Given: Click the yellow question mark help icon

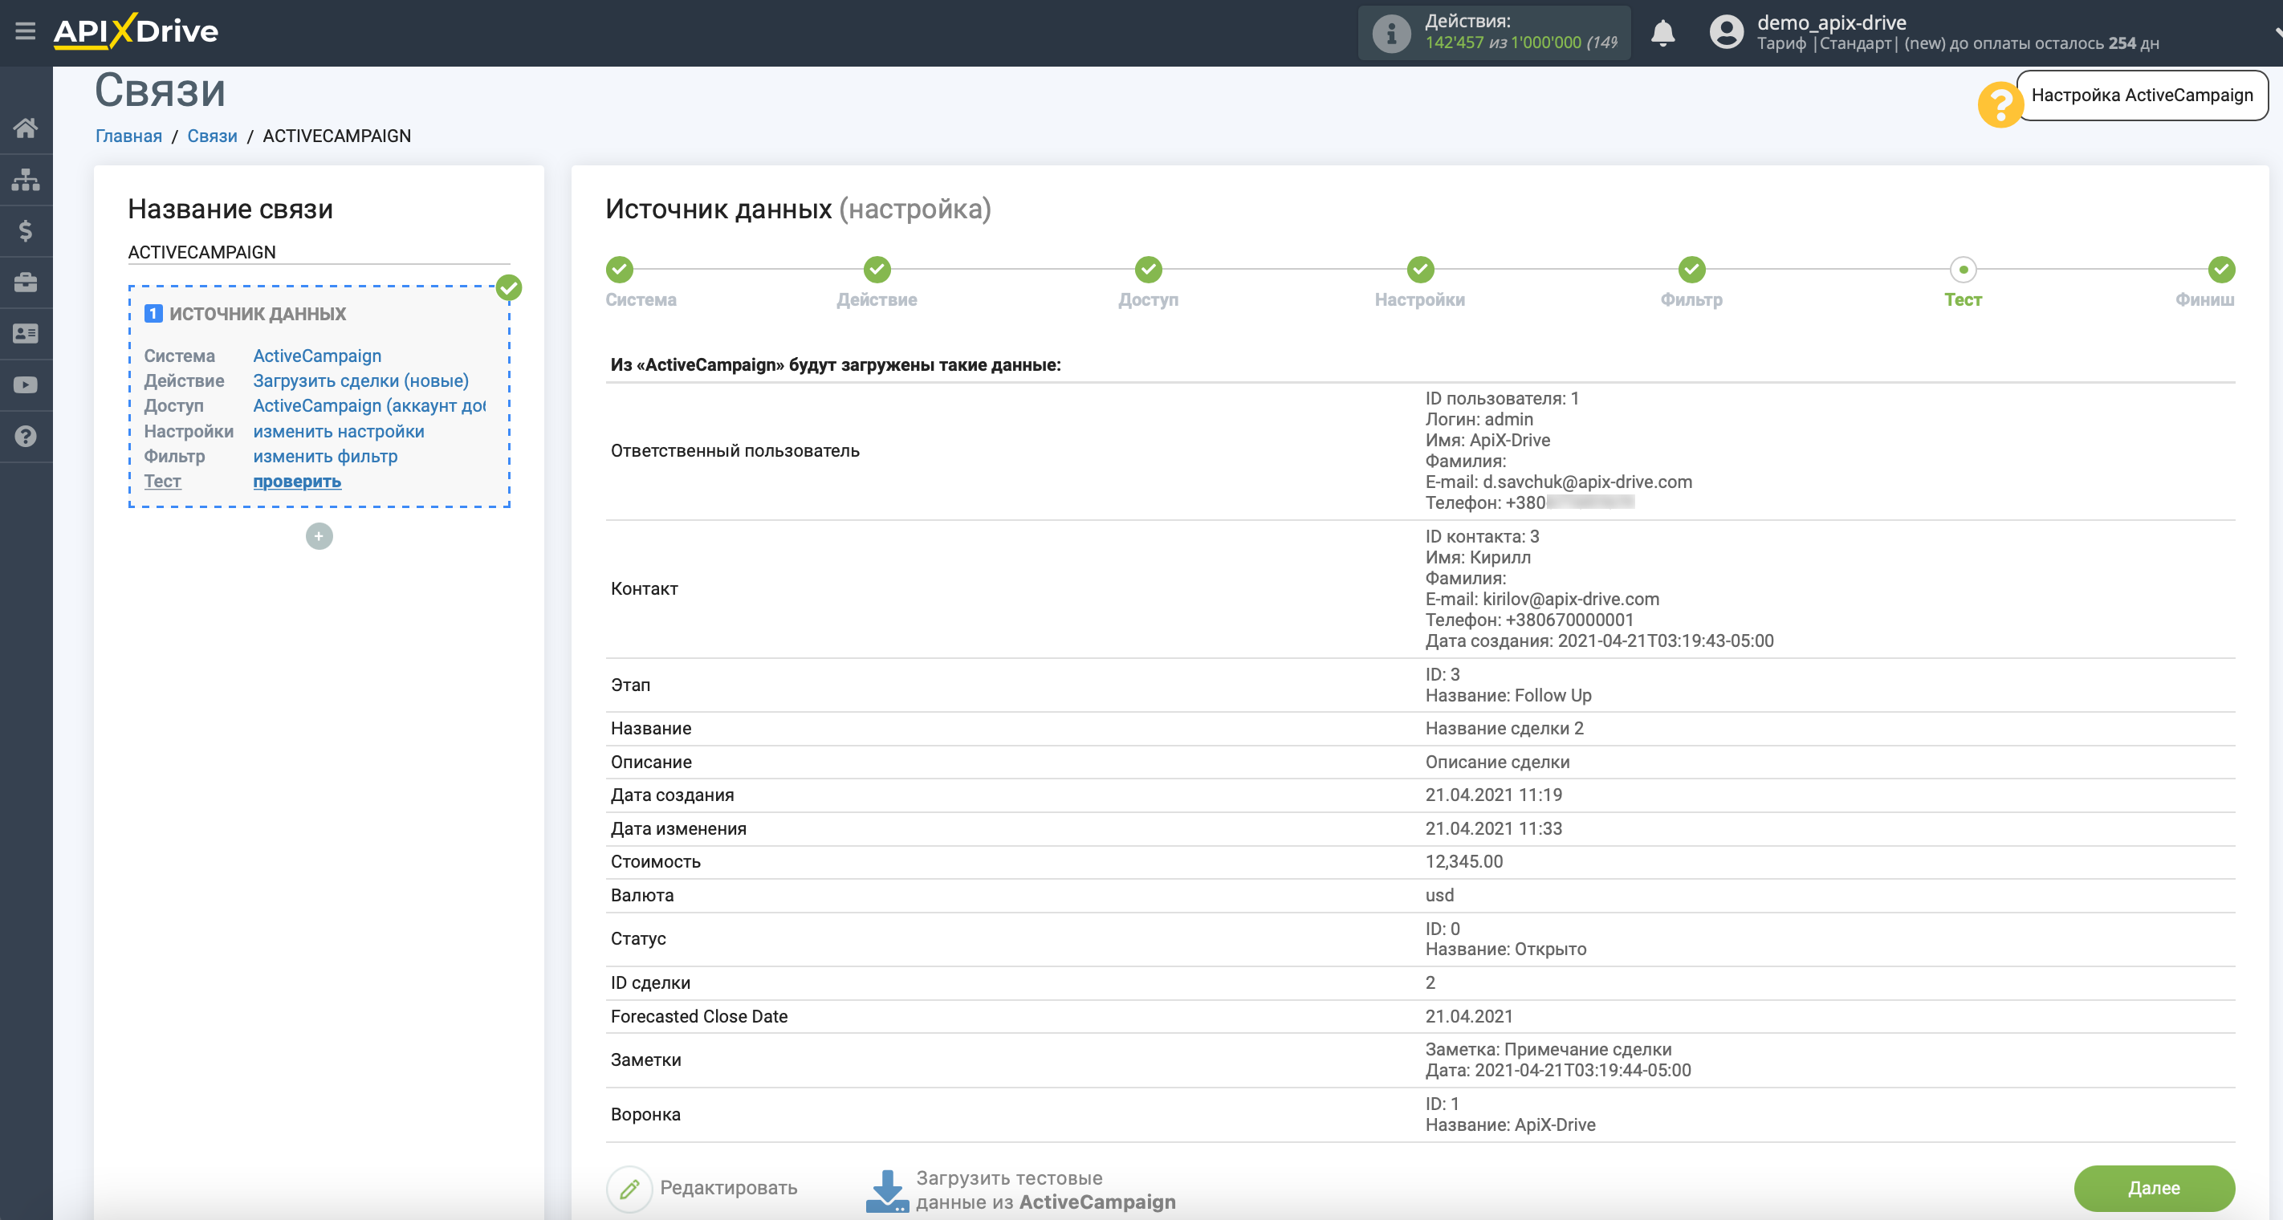Looking at the screenshot, I should point(2000,104).
